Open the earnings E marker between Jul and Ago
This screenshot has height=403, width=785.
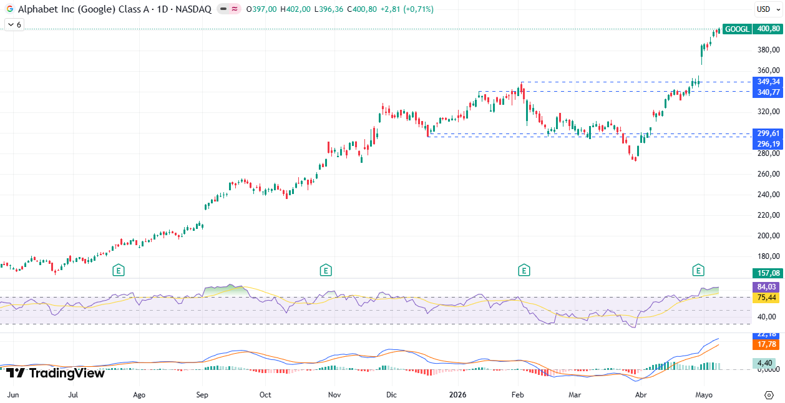click(x=119, y=270)
